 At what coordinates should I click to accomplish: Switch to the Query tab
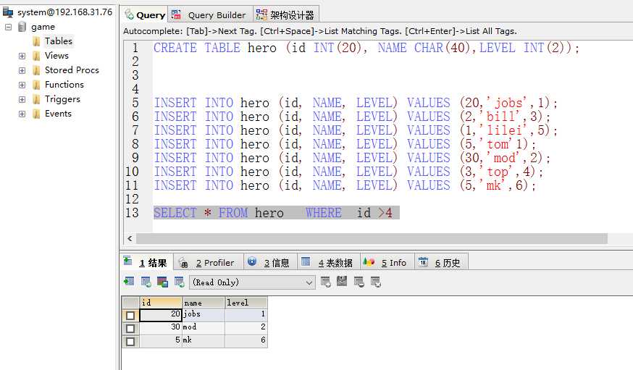145,15
